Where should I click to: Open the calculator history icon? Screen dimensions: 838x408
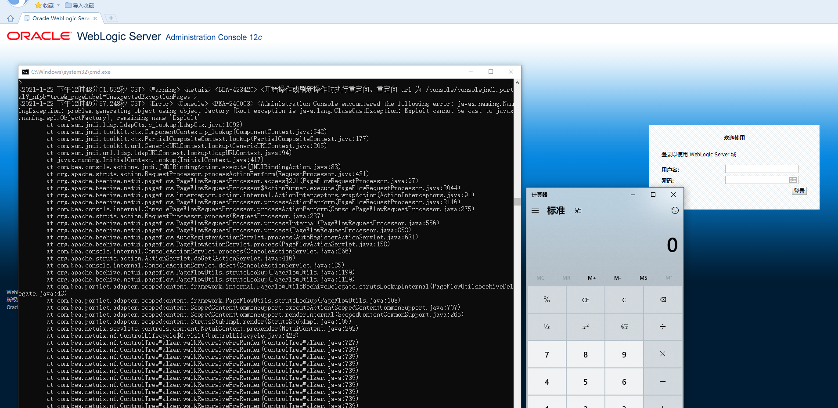675,211
